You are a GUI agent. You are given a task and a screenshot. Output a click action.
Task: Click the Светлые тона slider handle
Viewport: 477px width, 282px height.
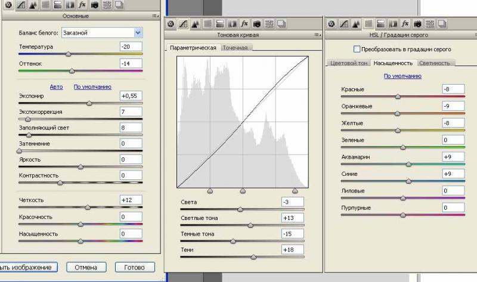pyautogui.click(x=250, y=225)
